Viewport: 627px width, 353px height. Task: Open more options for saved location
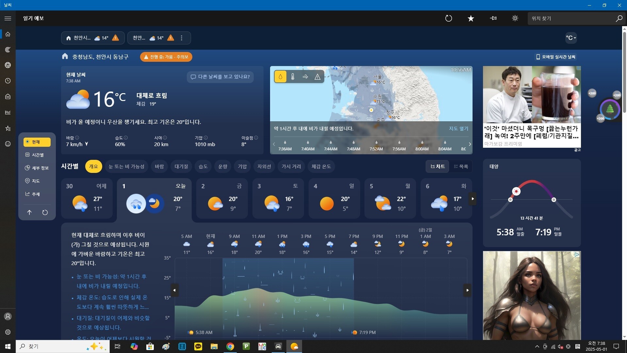point(182,38)
